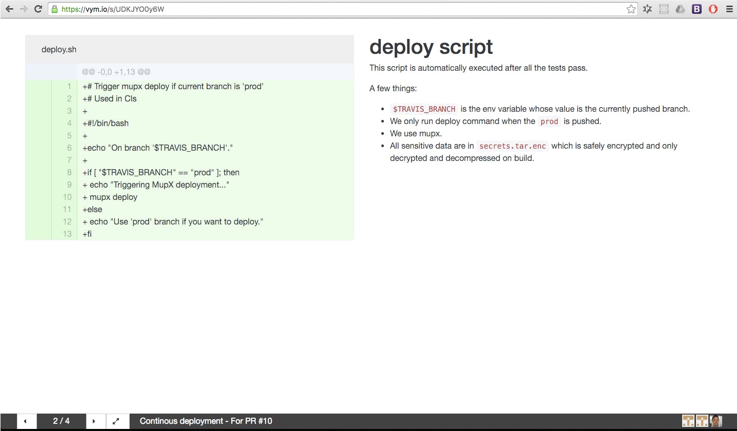737x431 pixels.
Task: Open the star-shaped P extension
Action: pyautogui.click(x=647, y=9)
